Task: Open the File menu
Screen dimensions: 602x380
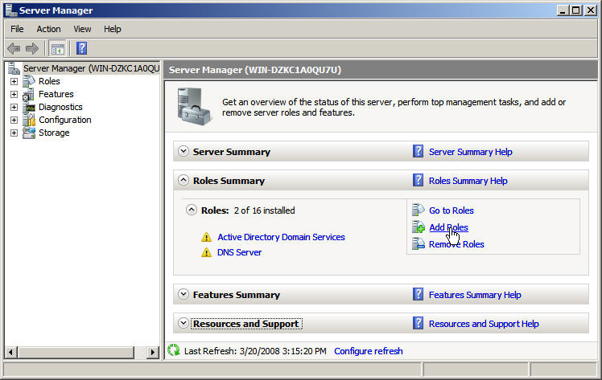Action: click(x=17, y=29)
